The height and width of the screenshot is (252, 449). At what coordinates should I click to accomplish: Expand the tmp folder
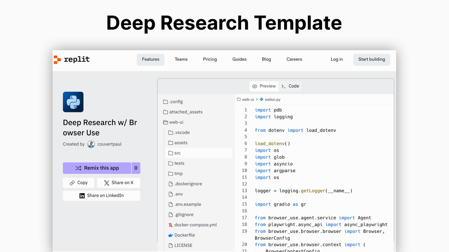[178, 174]
